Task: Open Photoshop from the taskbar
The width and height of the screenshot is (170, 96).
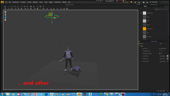Action: coord(46,94)
